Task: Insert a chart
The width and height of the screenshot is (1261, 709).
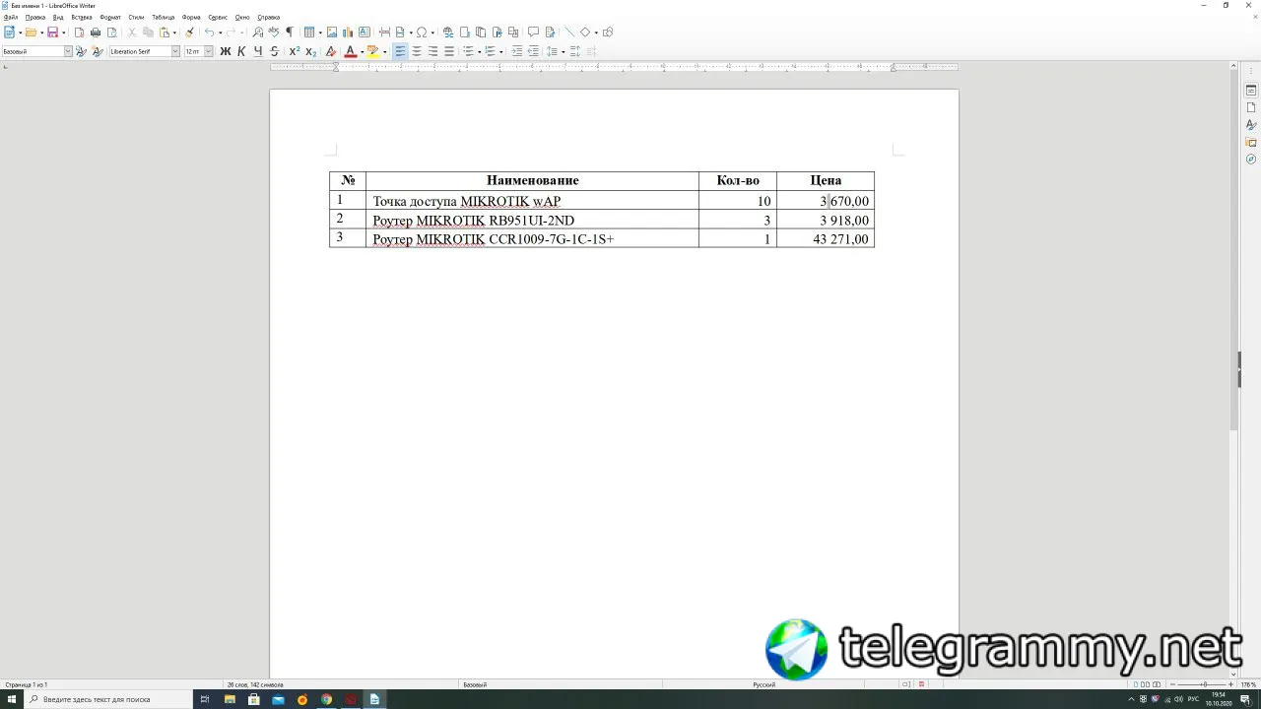Action: pyautogui.click(x=348, y=32)
